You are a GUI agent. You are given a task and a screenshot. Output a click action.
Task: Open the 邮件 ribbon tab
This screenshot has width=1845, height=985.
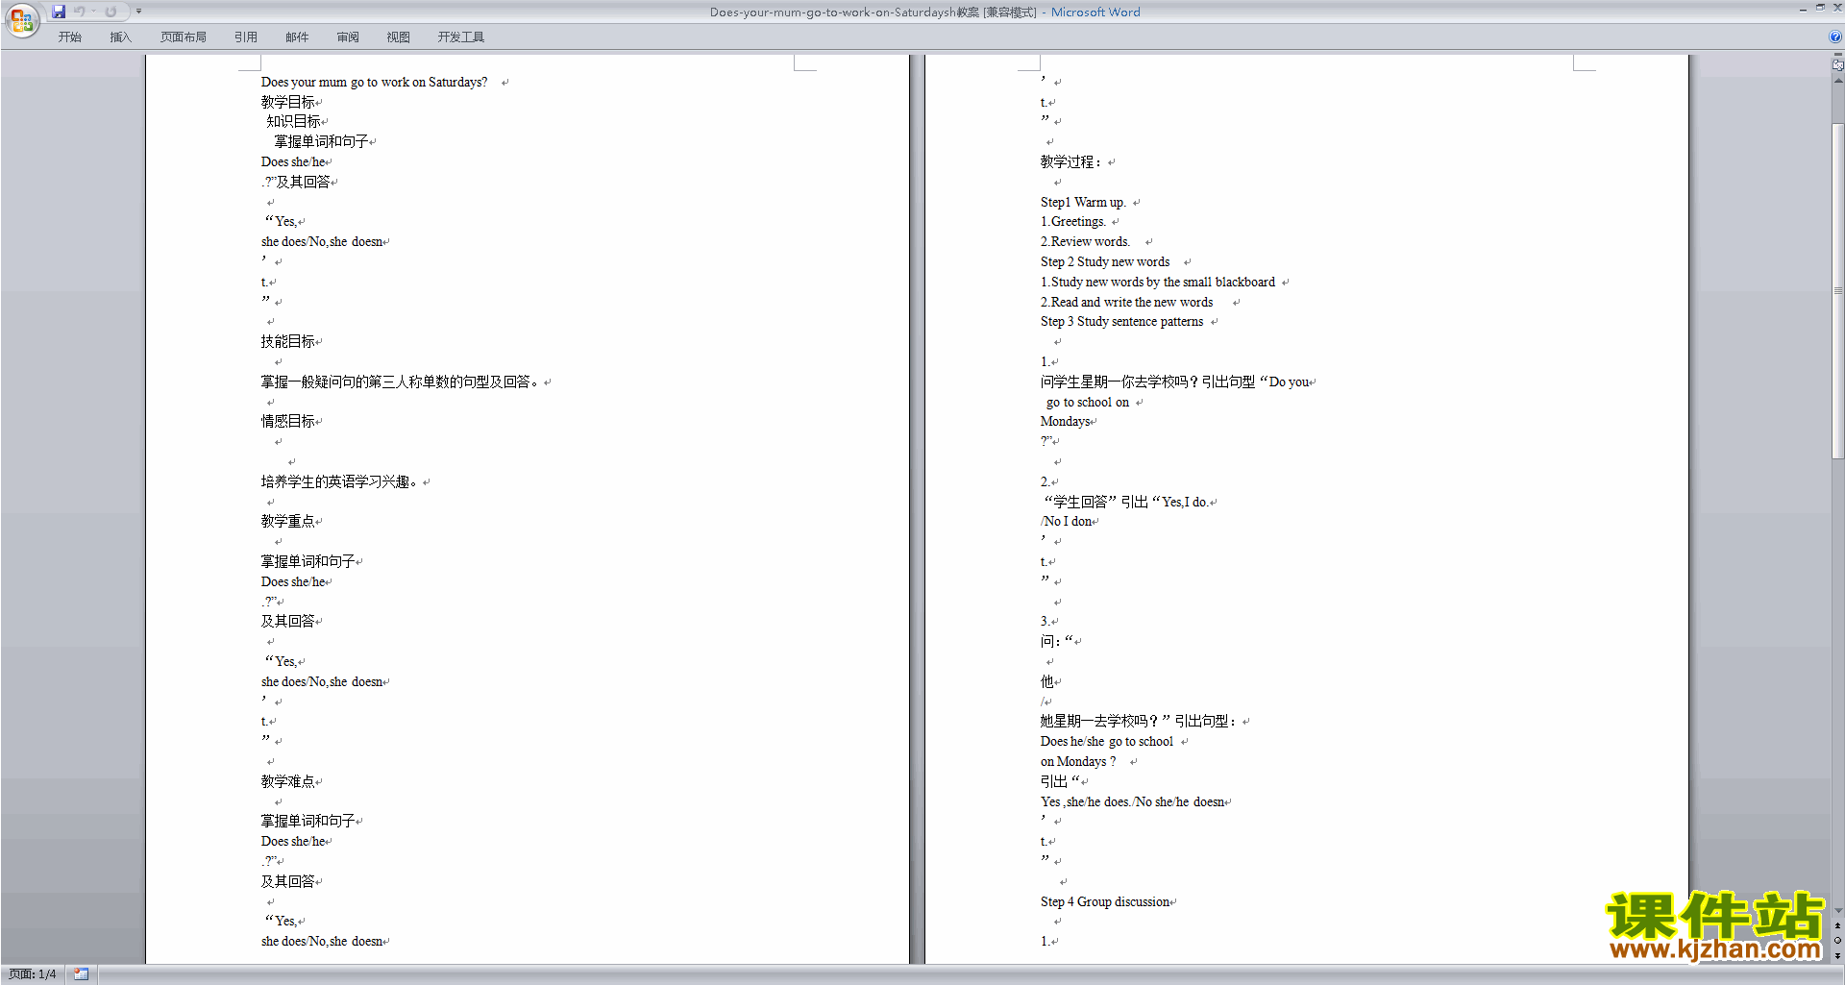(297, 37)
